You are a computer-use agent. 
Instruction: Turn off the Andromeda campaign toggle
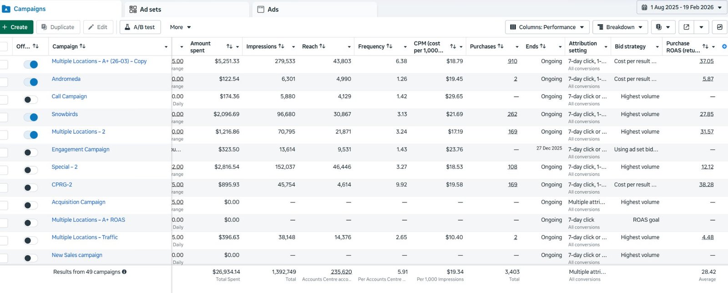coord(30,82)
